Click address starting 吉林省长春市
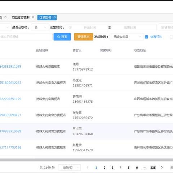173x173 pixels. click(x=154, y=147)
